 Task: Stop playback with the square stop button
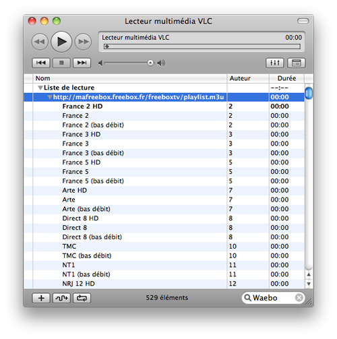[61, 63]
